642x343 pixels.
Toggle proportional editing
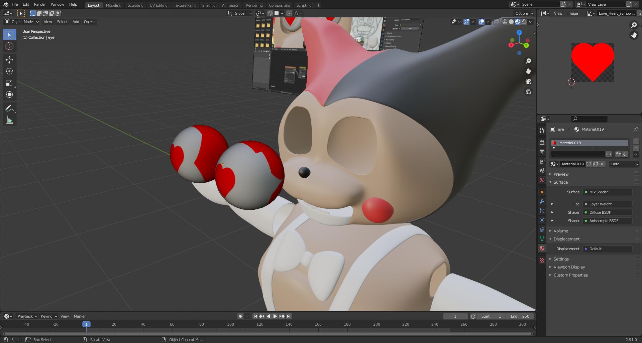tap(289, 13)
